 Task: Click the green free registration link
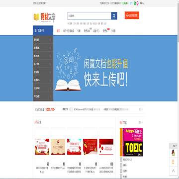(x=125, y=3)
